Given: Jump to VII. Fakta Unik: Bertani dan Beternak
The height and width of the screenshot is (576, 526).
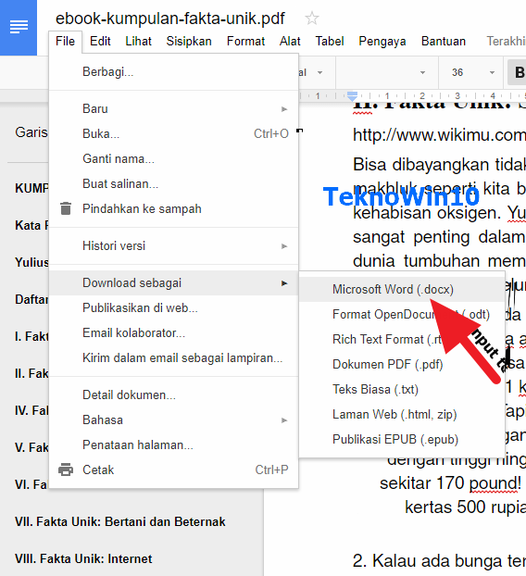Looking at the screenshot, I should pos(120,521).
